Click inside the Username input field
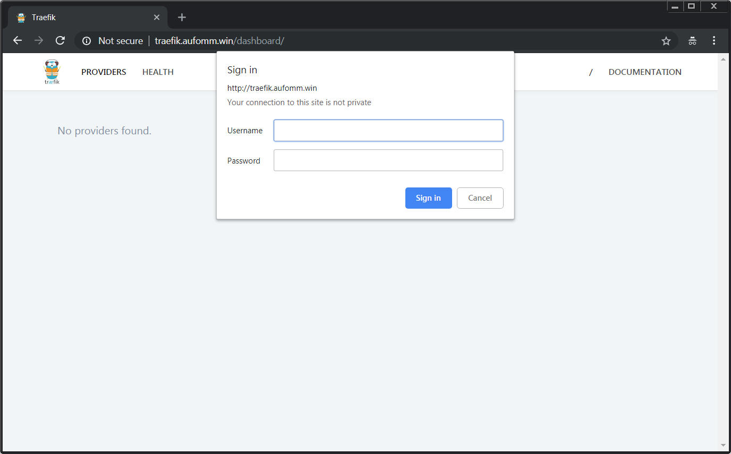 pos(388,130)
